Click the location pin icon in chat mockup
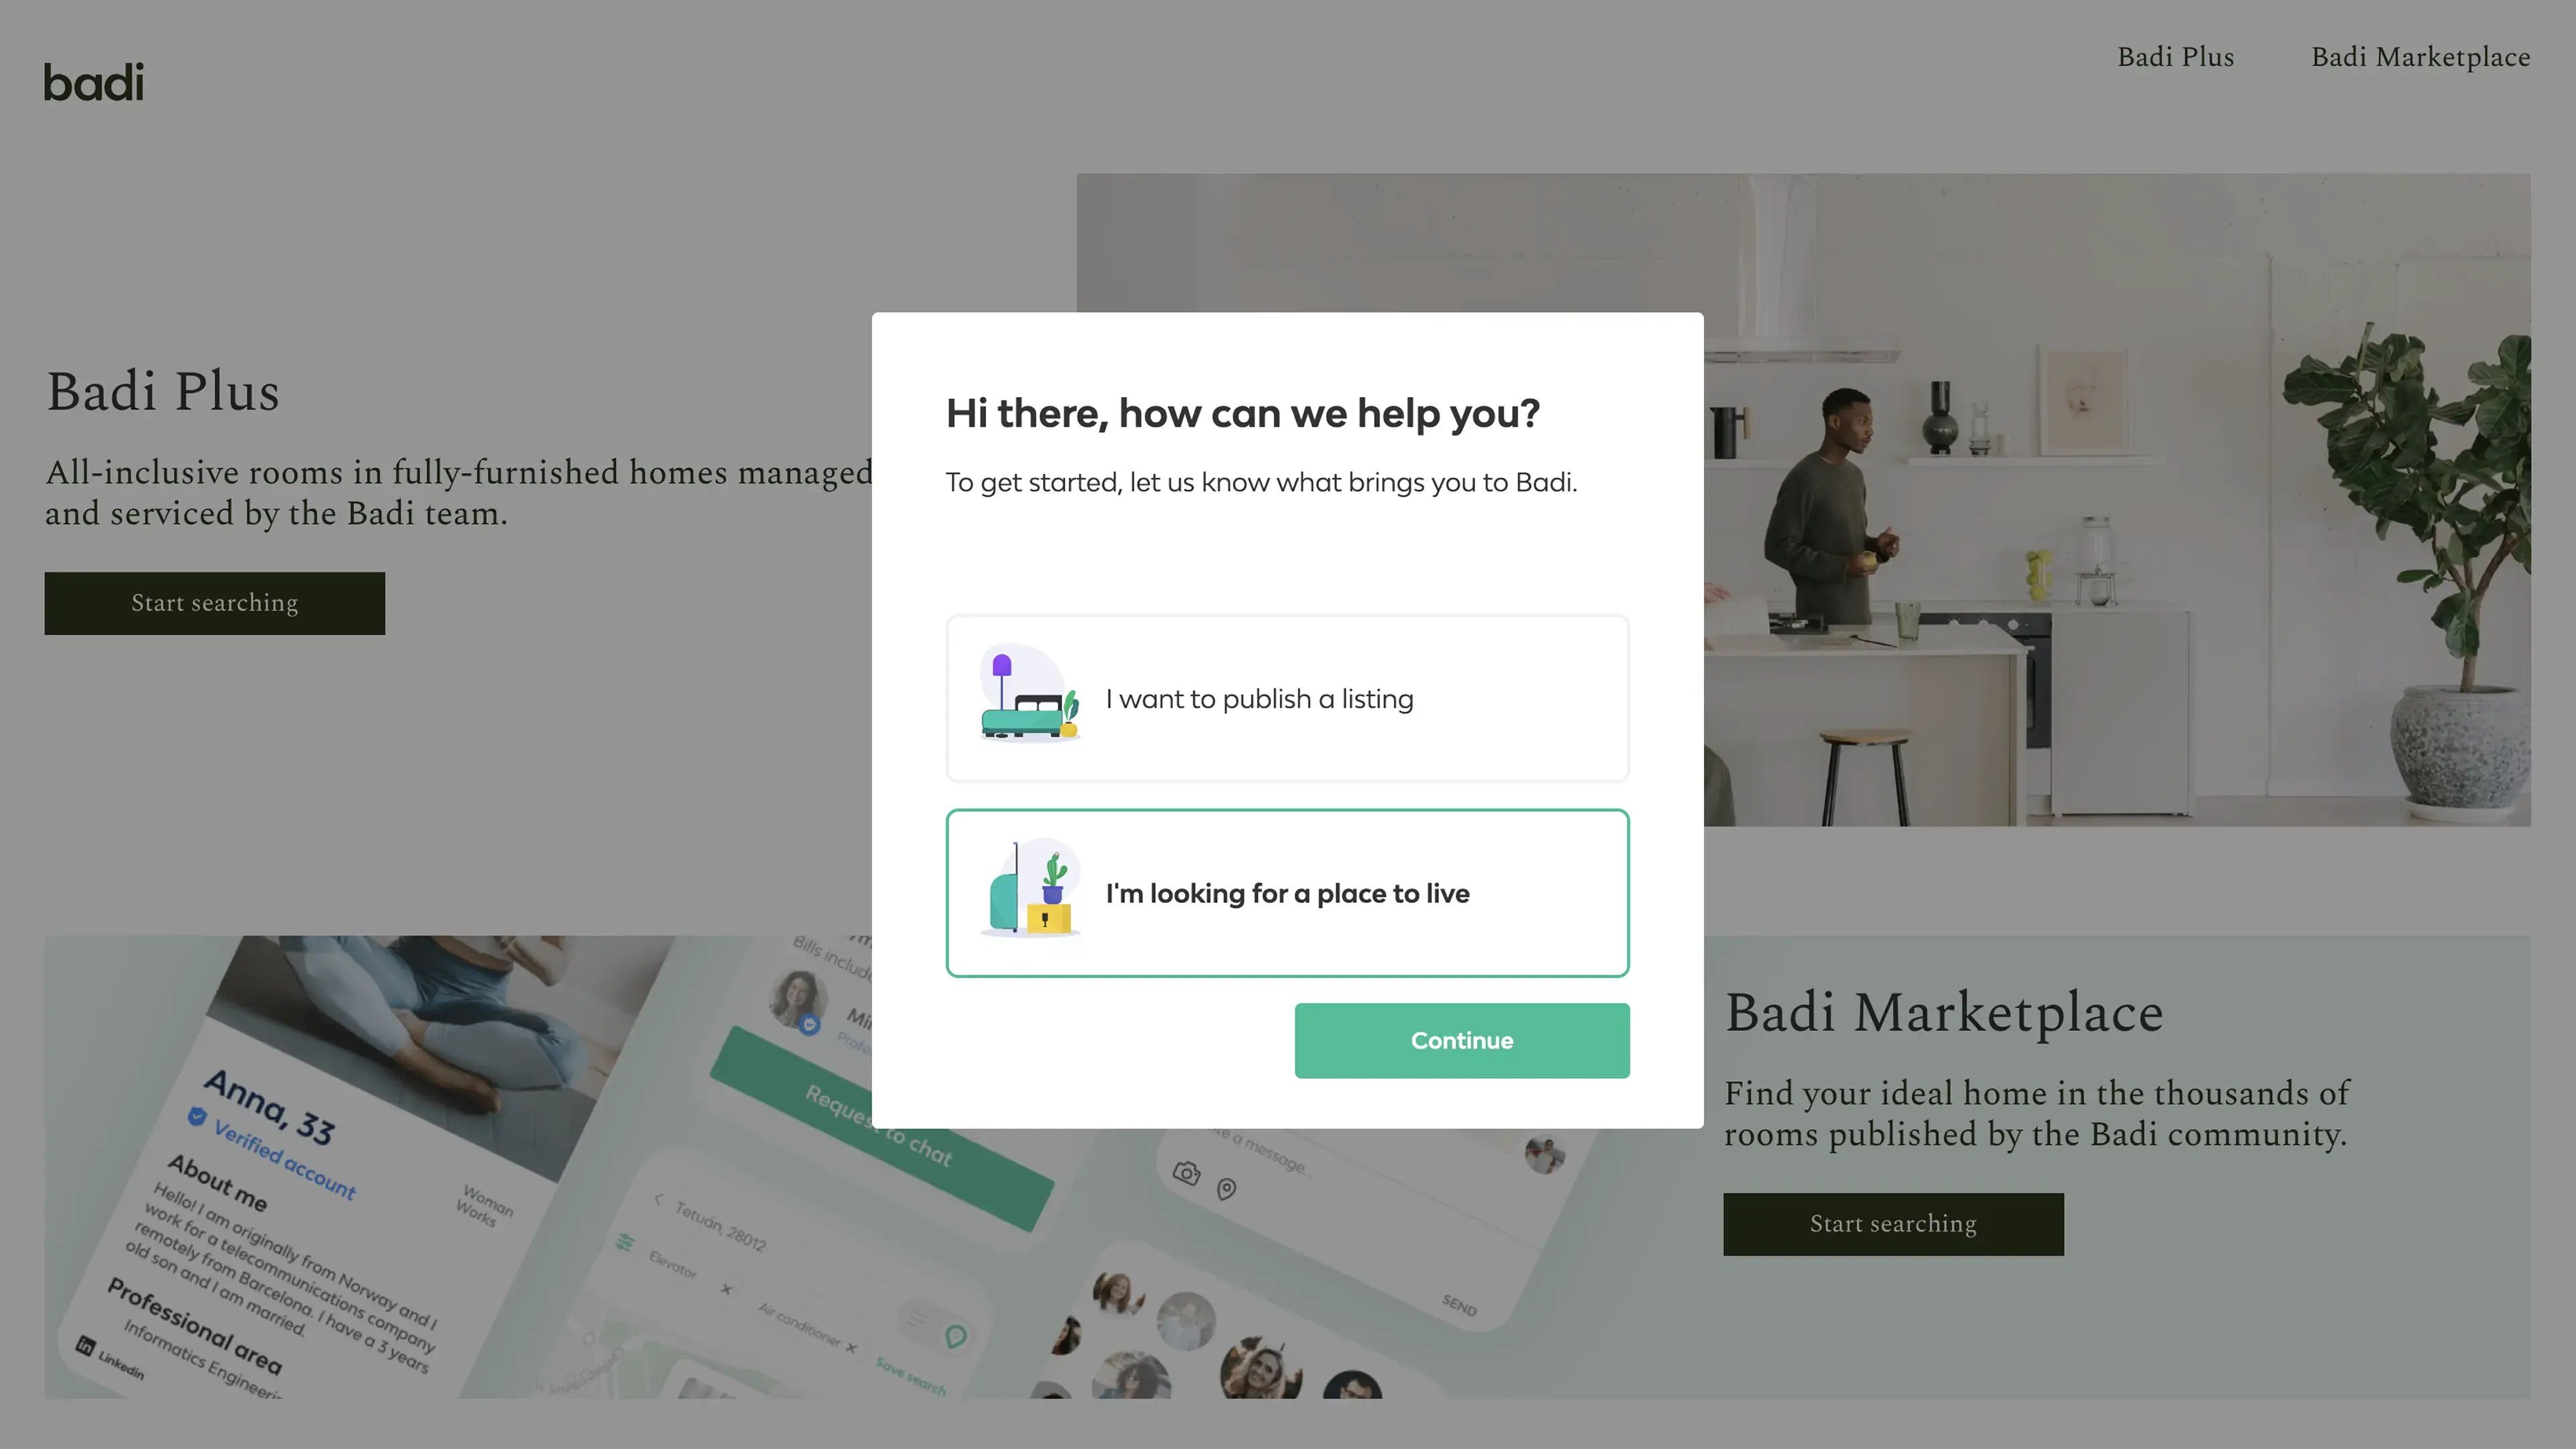Image resolution: width=2576 pixels, height=1449 pixels. (1227, 1188)
